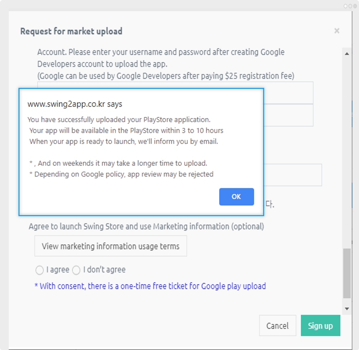Open View marketing information usage terms
Viewport: 359px width, 350px height.
click(110, 246)
